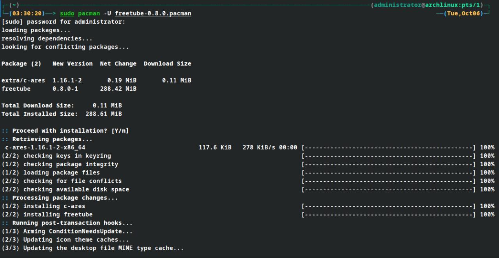
Task: Click the 'Package (2)' column header
Action: (21, 64)
